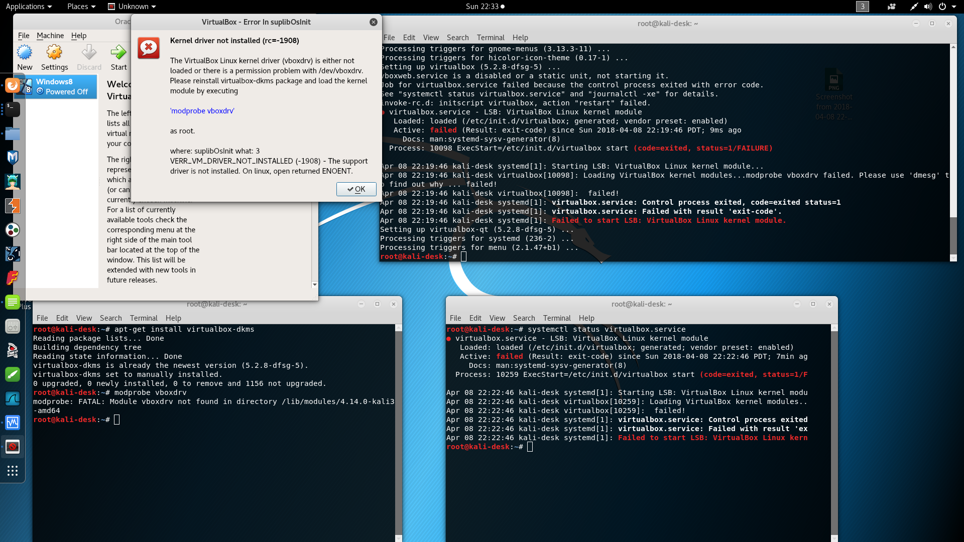The image size is (964, 542).
Task: Click the top-right terminal scrollbar thumb
Action: point(953,235)
